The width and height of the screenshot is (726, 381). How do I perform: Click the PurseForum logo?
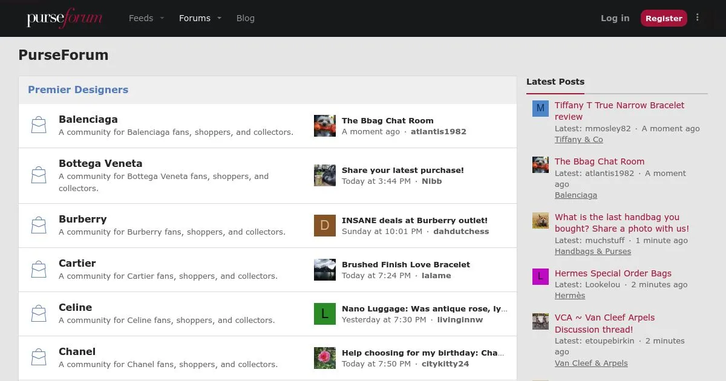point(64,18)
